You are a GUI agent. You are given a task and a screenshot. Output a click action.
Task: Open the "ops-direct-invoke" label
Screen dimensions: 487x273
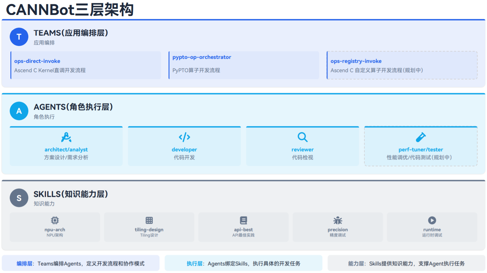click(37, 61)
